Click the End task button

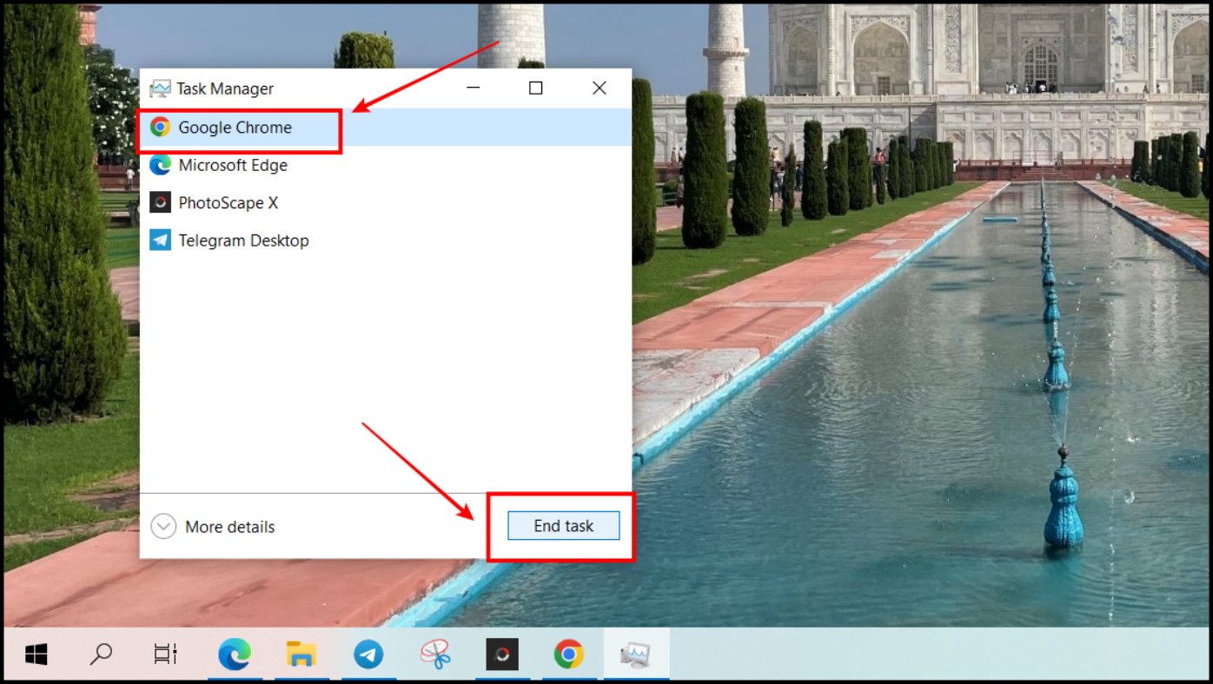click(x=564, y=526)
